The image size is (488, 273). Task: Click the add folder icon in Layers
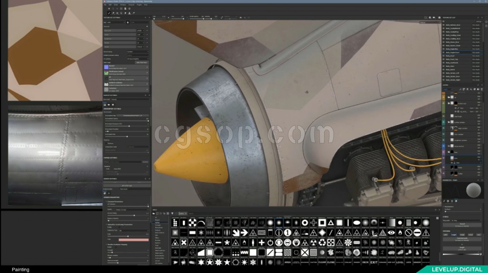pos(478,90)
